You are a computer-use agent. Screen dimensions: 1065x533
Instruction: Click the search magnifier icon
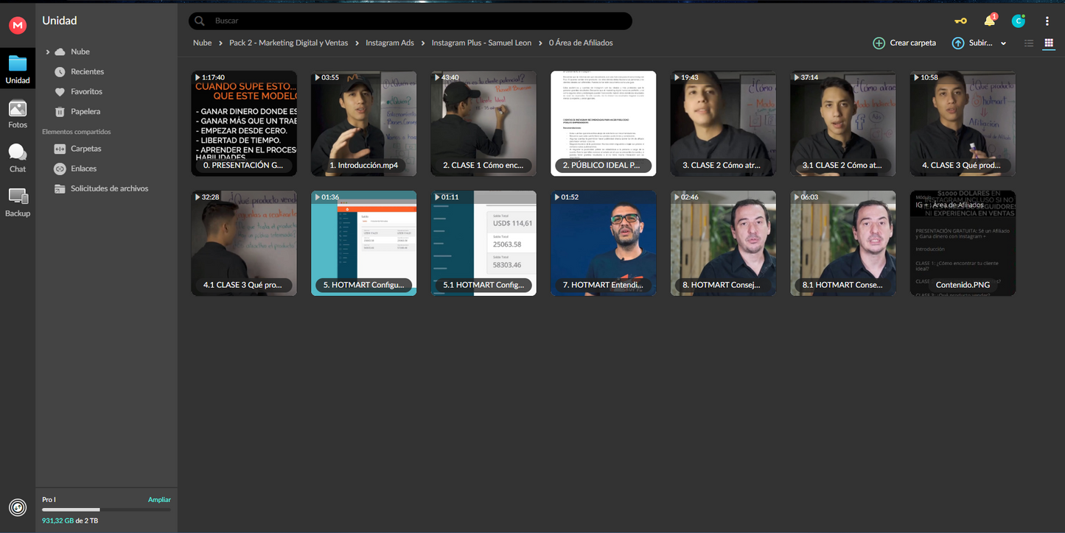199,21
